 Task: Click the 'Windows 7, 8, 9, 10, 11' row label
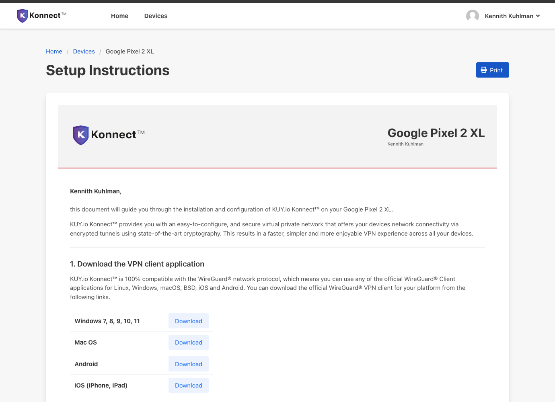coord(107,321)
